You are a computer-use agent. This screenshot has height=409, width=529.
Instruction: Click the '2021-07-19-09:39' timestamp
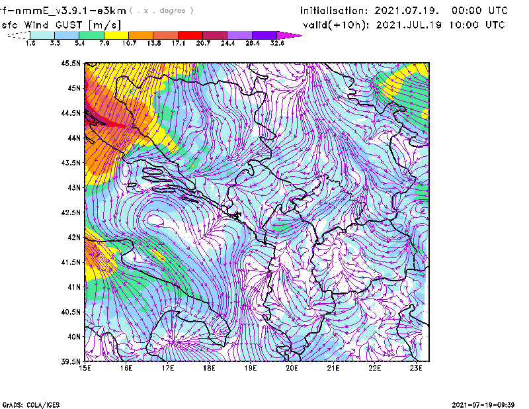pyautogui.click(x=483, y=405)
